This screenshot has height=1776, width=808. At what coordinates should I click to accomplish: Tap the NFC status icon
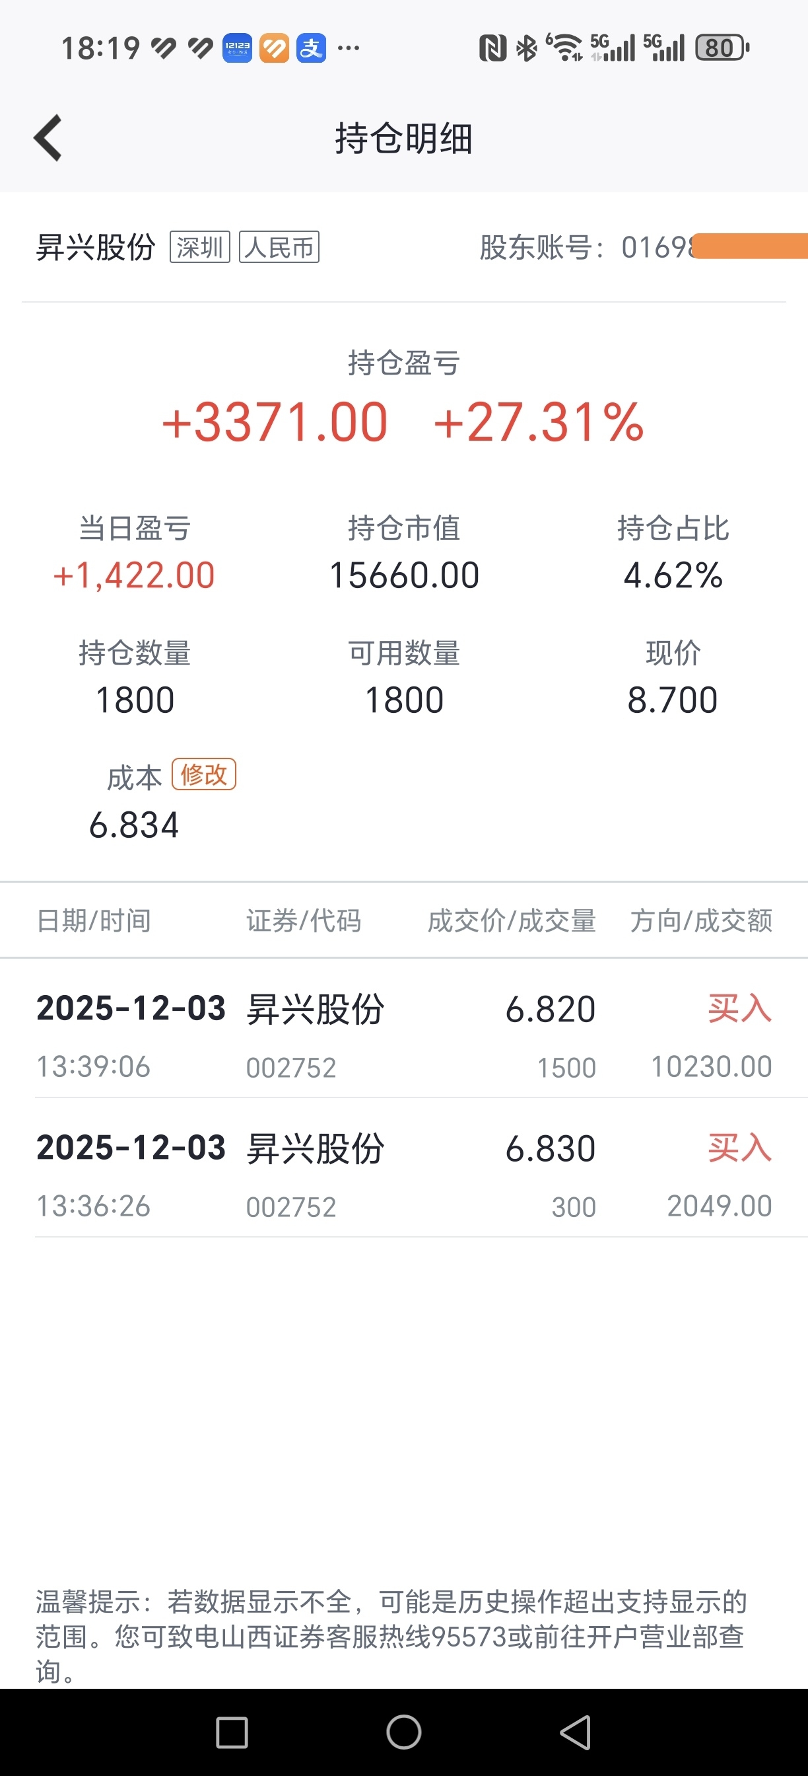492,48
